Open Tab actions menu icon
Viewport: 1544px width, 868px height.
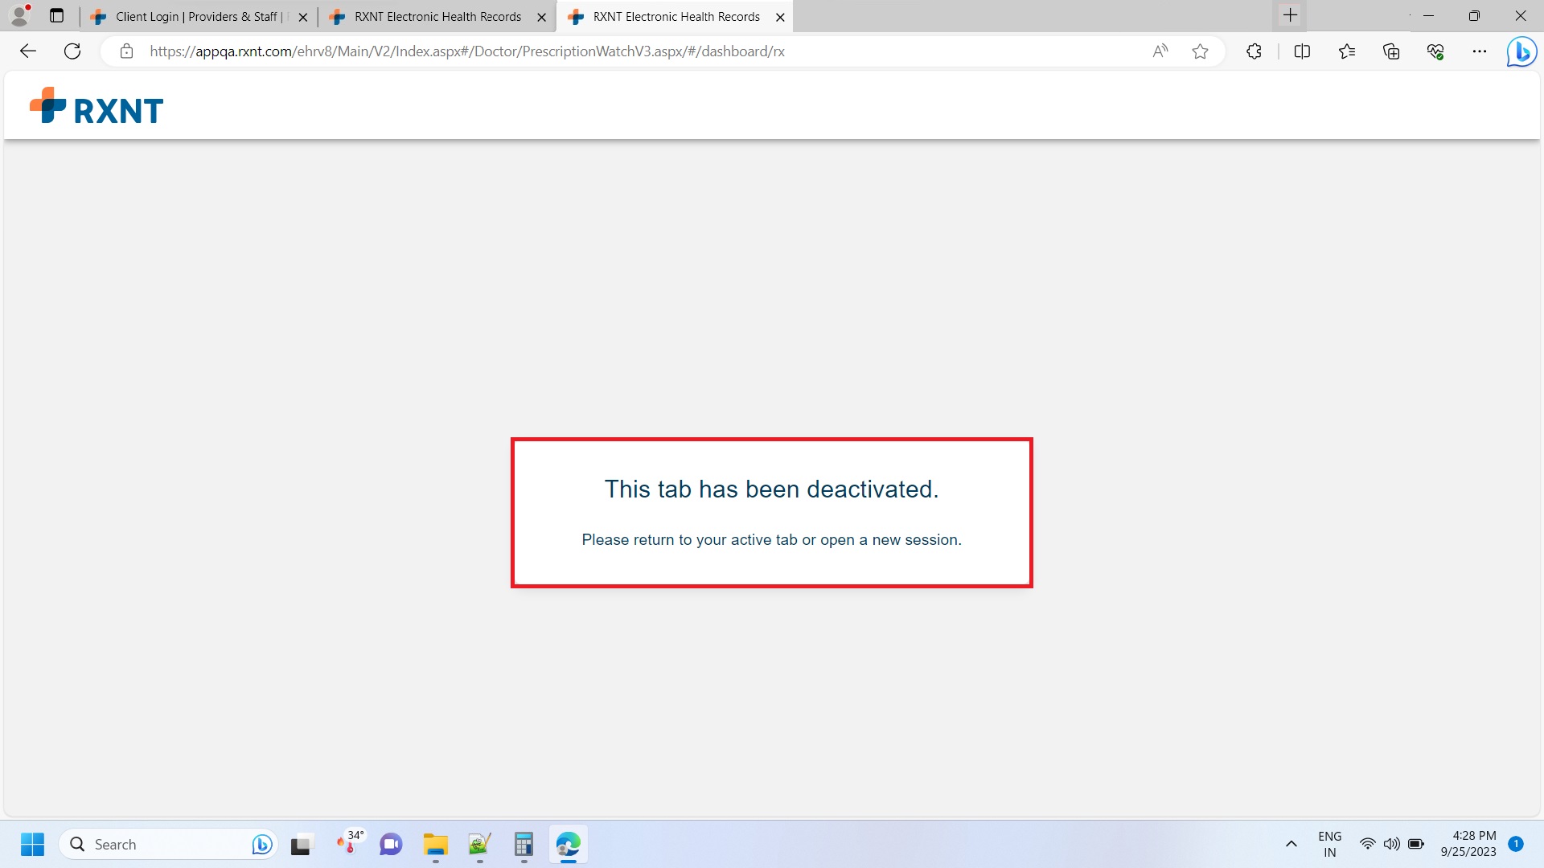pos(56,15)
